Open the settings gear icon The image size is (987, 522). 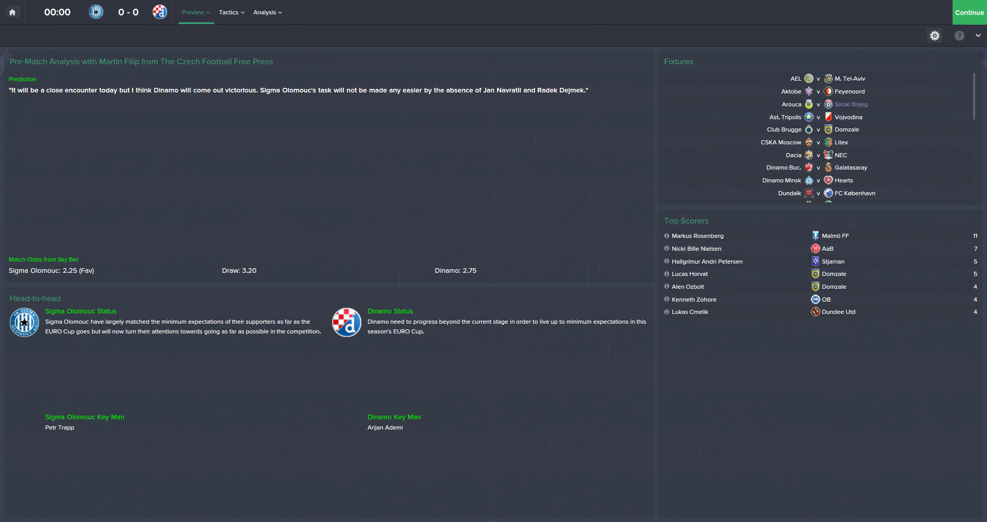pos(935,35)
